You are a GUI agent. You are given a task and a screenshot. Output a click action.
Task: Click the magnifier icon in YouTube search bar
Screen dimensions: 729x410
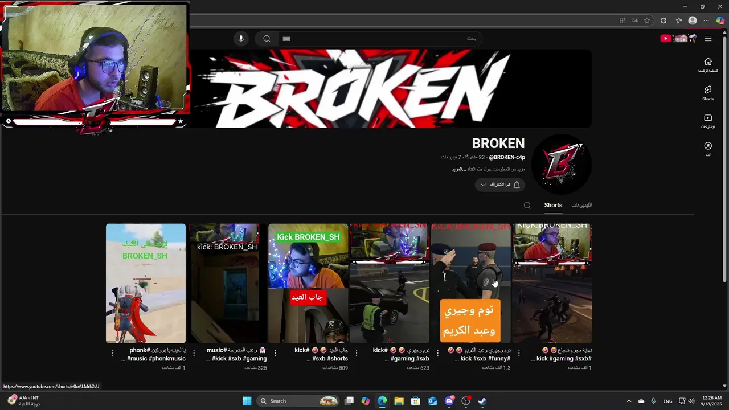coord(267,39)
